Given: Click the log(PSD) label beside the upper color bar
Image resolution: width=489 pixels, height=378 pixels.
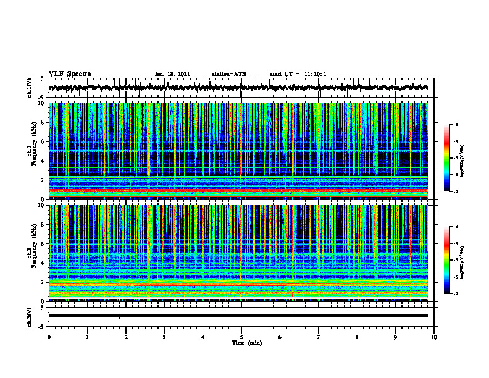Looking at the screenshot, I should pos(462,161).
